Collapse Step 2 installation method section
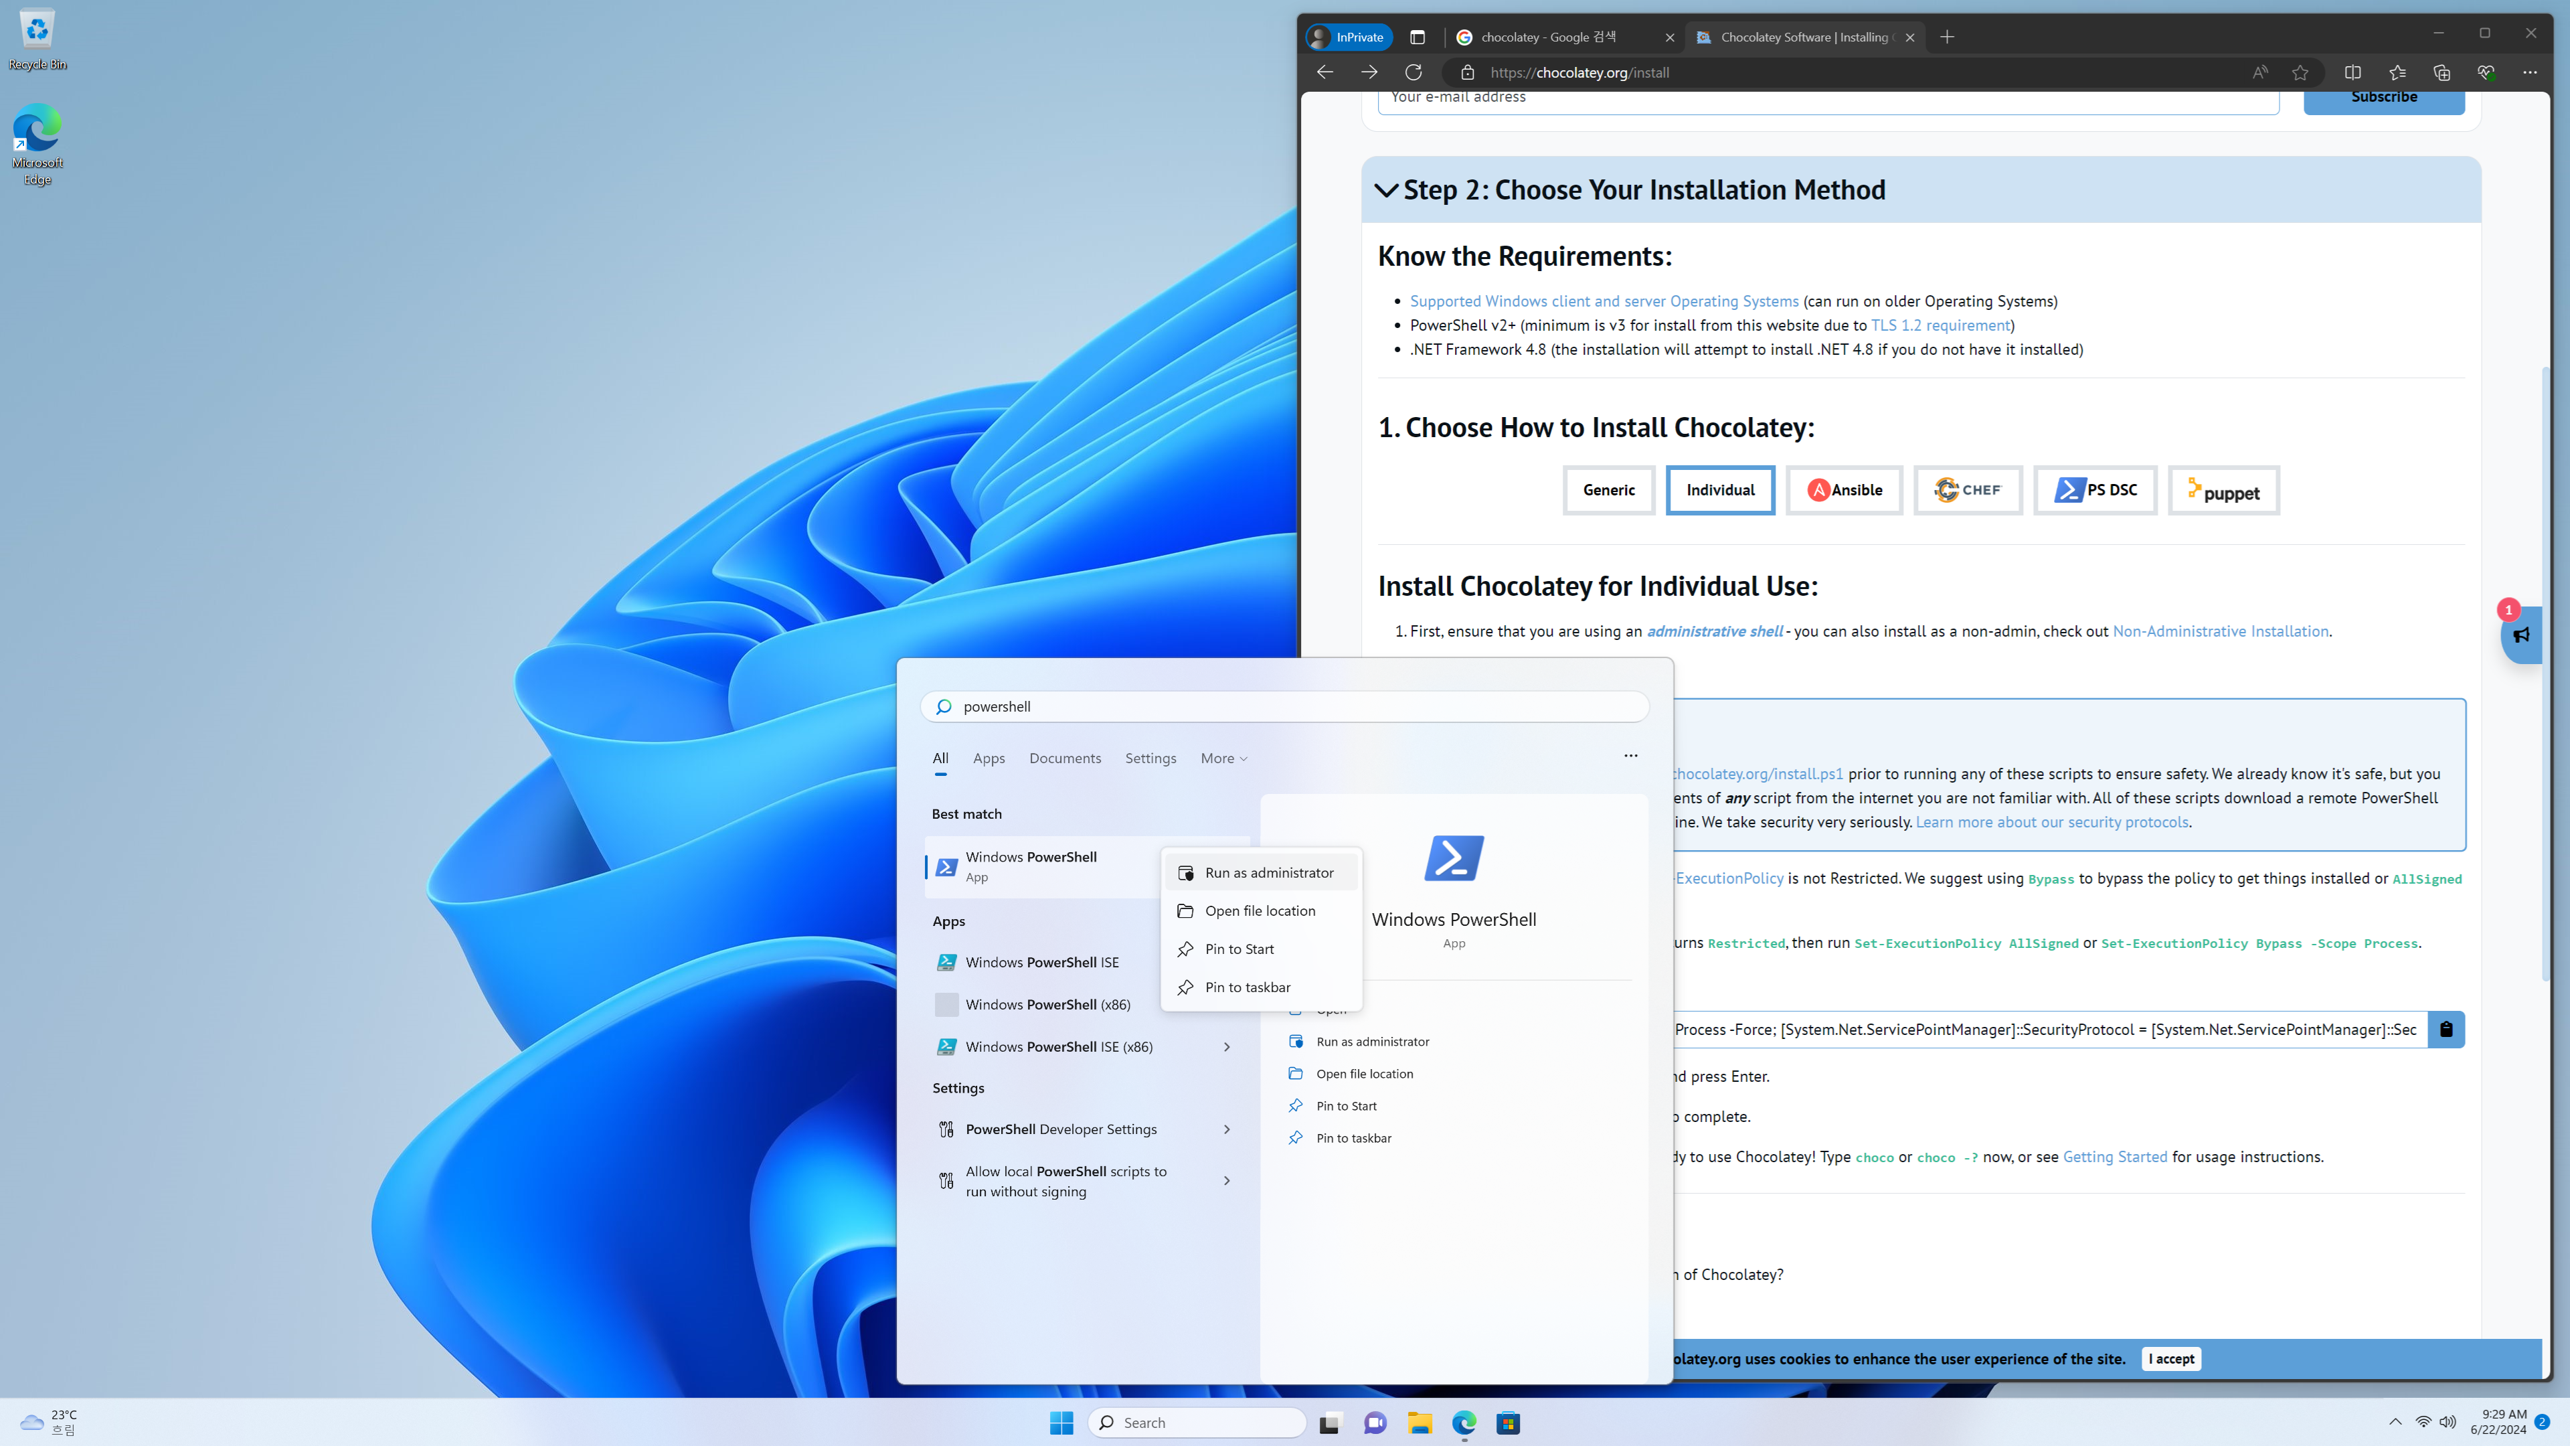The height and width of the screenshot is (1446, 2570). click(1386, 189)
